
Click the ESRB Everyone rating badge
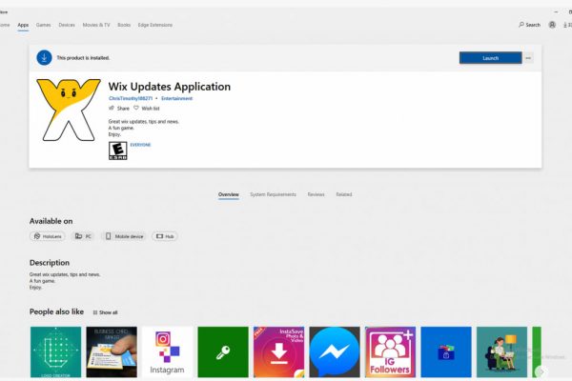click(x=118, y=150)
